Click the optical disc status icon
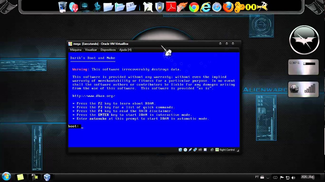Image resolution: width=325 pixels, height=182 pixels. [185, 150]
